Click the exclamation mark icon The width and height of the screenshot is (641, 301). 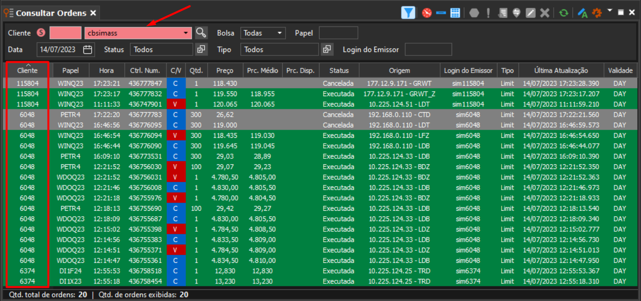(x=488, y=13)
